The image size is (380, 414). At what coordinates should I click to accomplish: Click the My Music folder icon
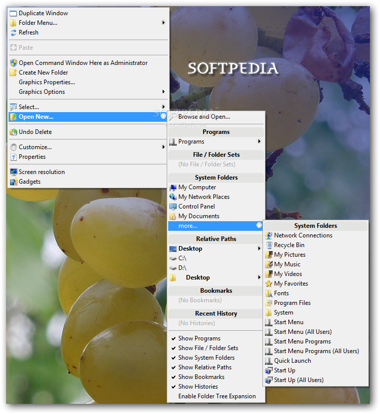pyautogui.click(x=269, y=264)
